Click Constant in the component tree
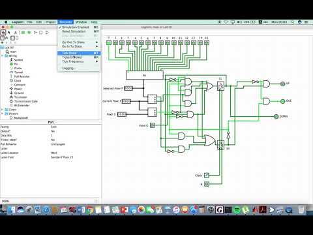Screen dimensions: 313x235 point(20,85)
